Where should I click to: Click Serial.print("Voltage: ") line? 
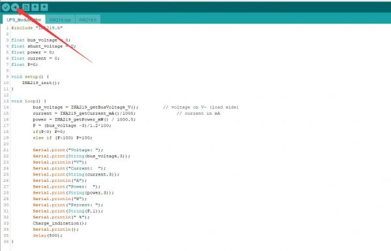point(68,150)
